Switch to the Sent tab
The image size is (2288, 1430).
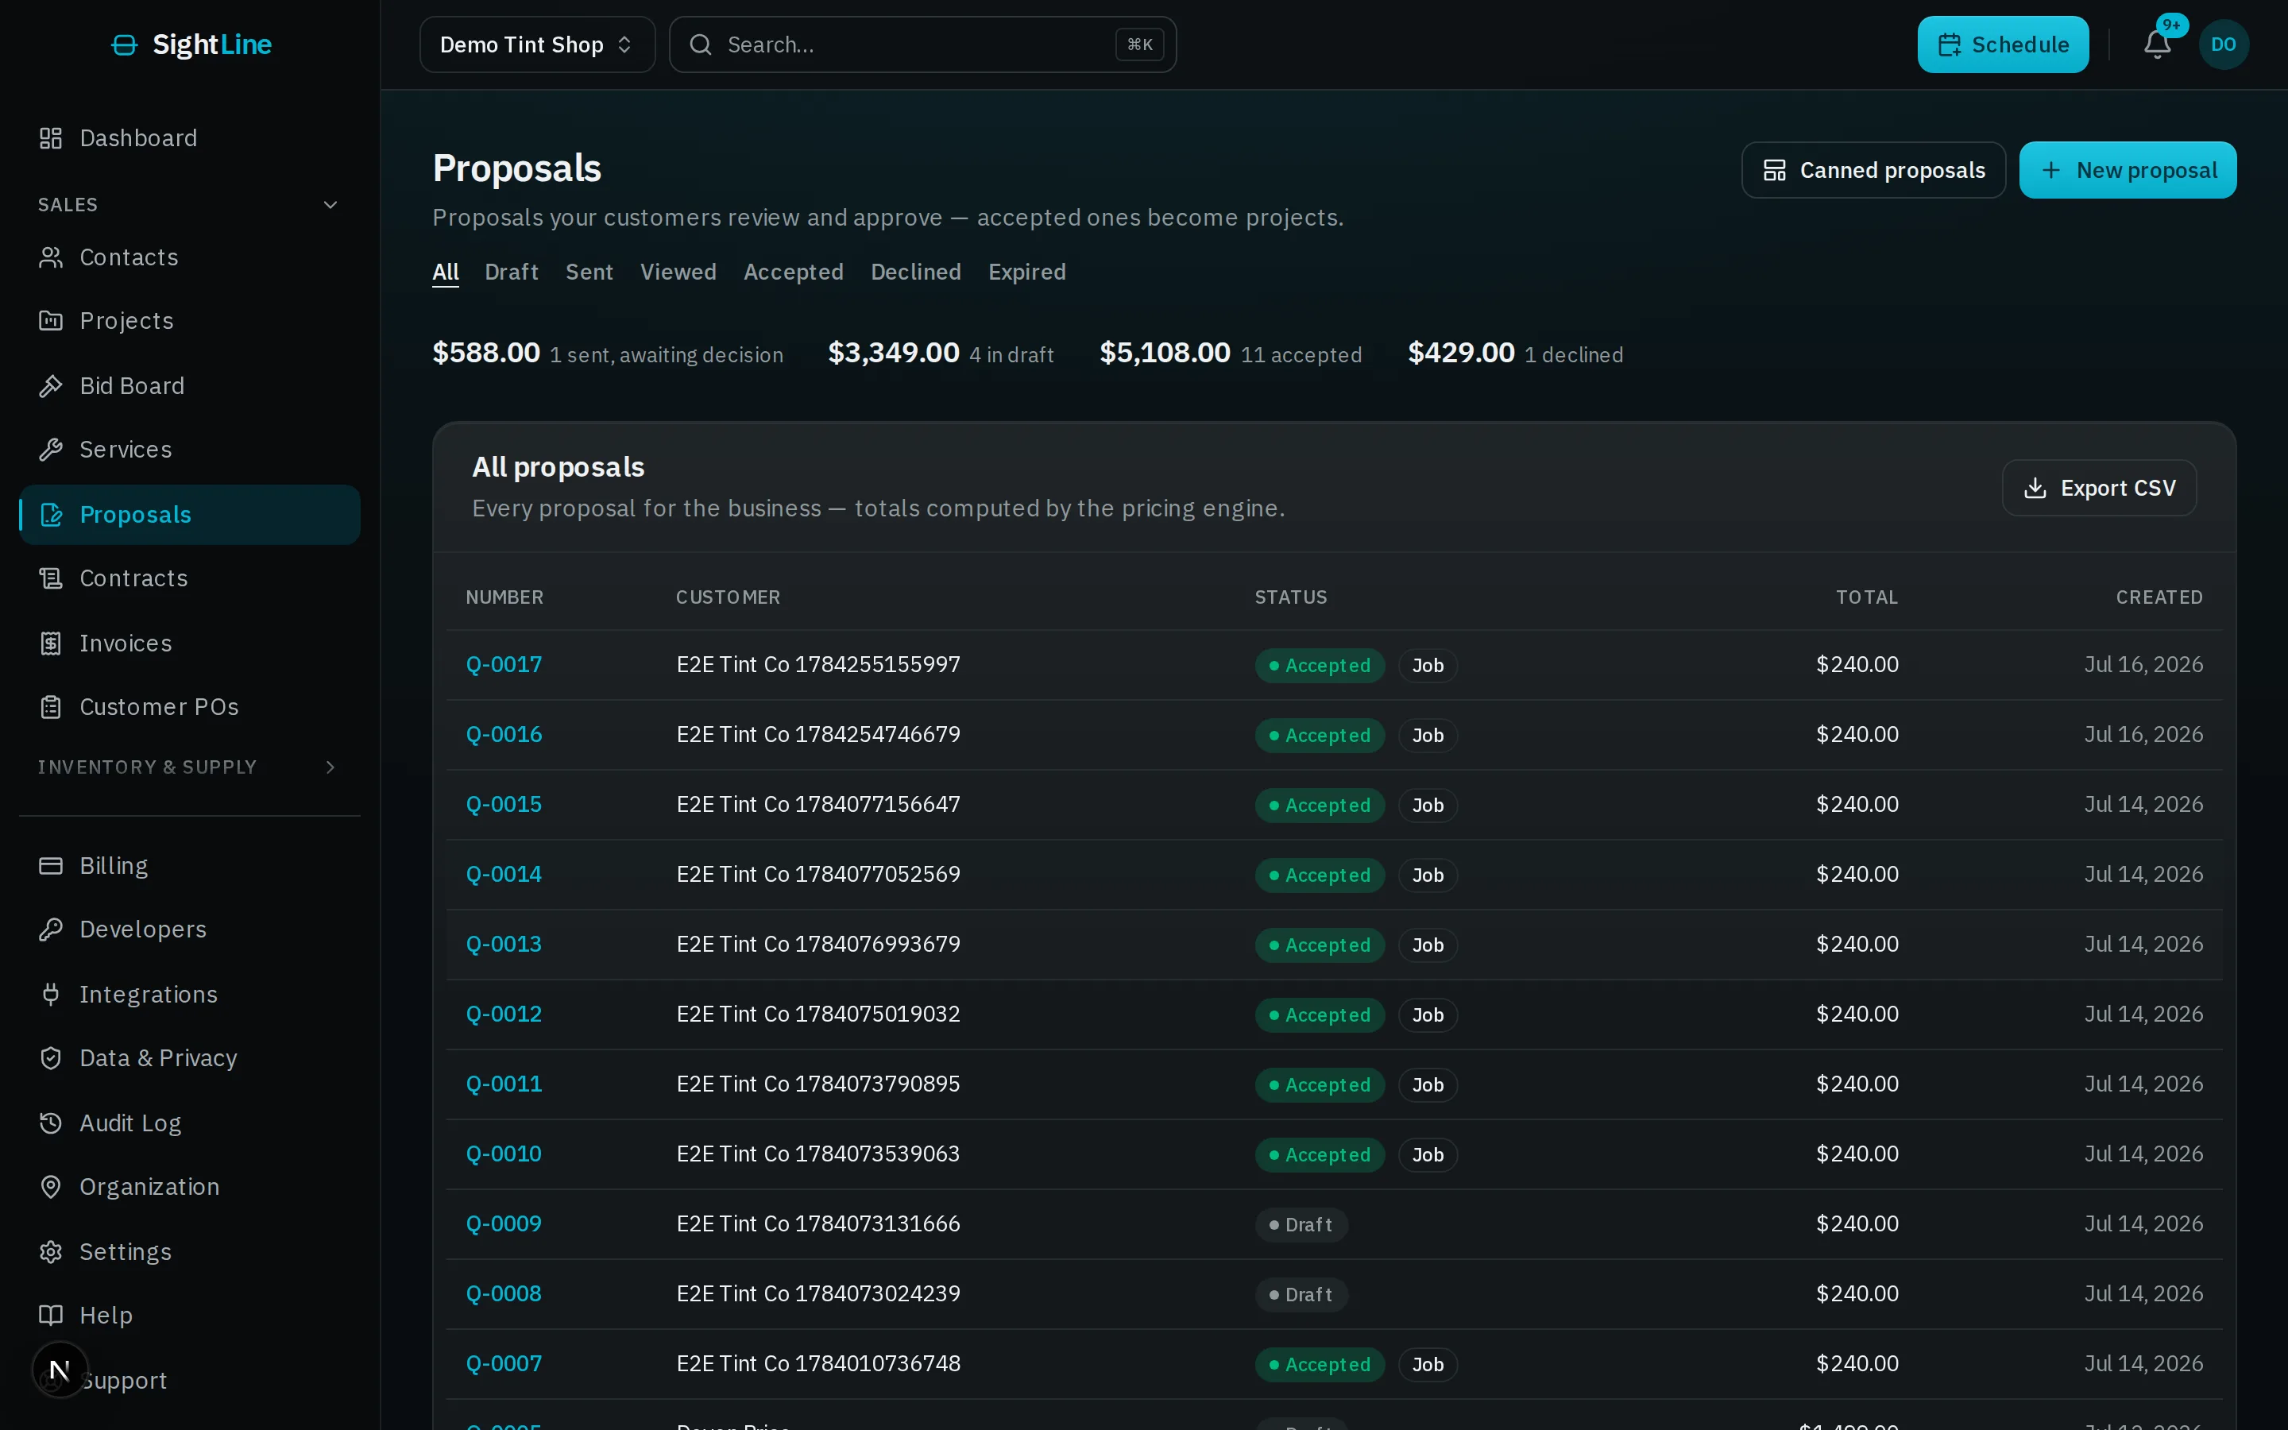tap(589, 272)
